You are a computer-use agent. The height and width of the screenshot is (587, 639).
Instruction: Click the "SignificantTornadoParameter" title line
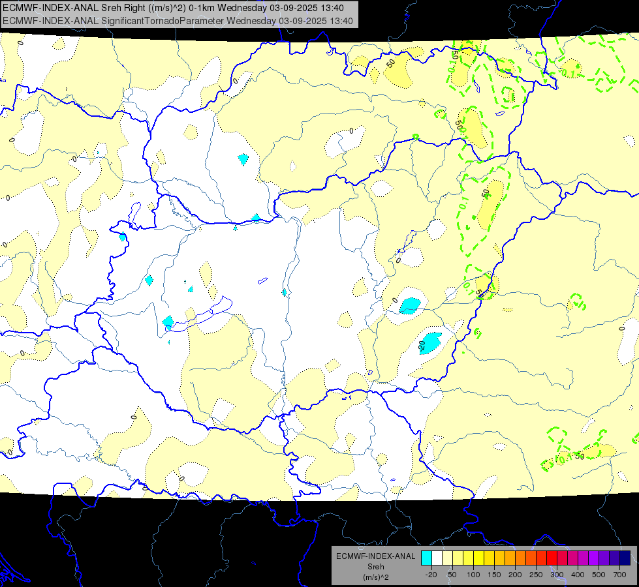(178, 21)
